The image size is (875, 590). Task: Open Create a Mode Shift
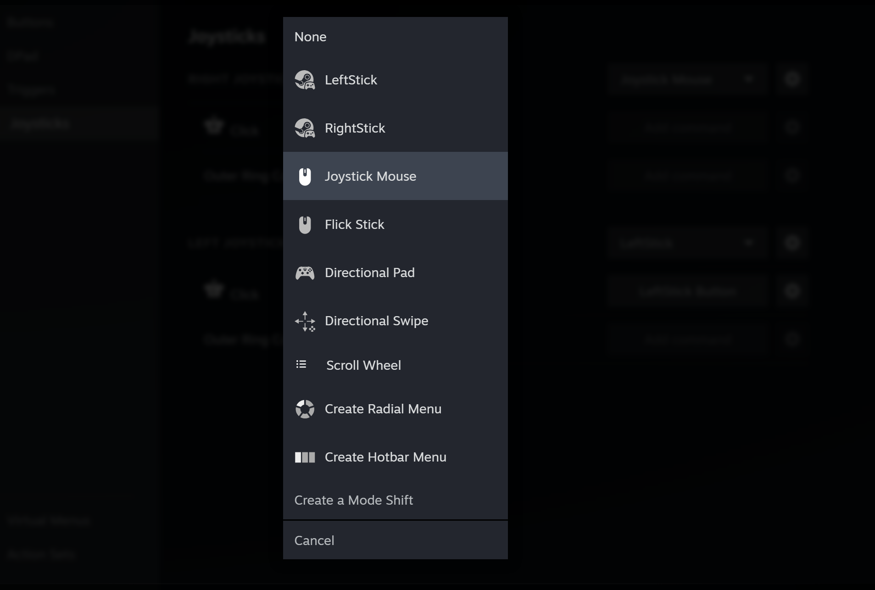pyautogui.click(x=353, y=500)
